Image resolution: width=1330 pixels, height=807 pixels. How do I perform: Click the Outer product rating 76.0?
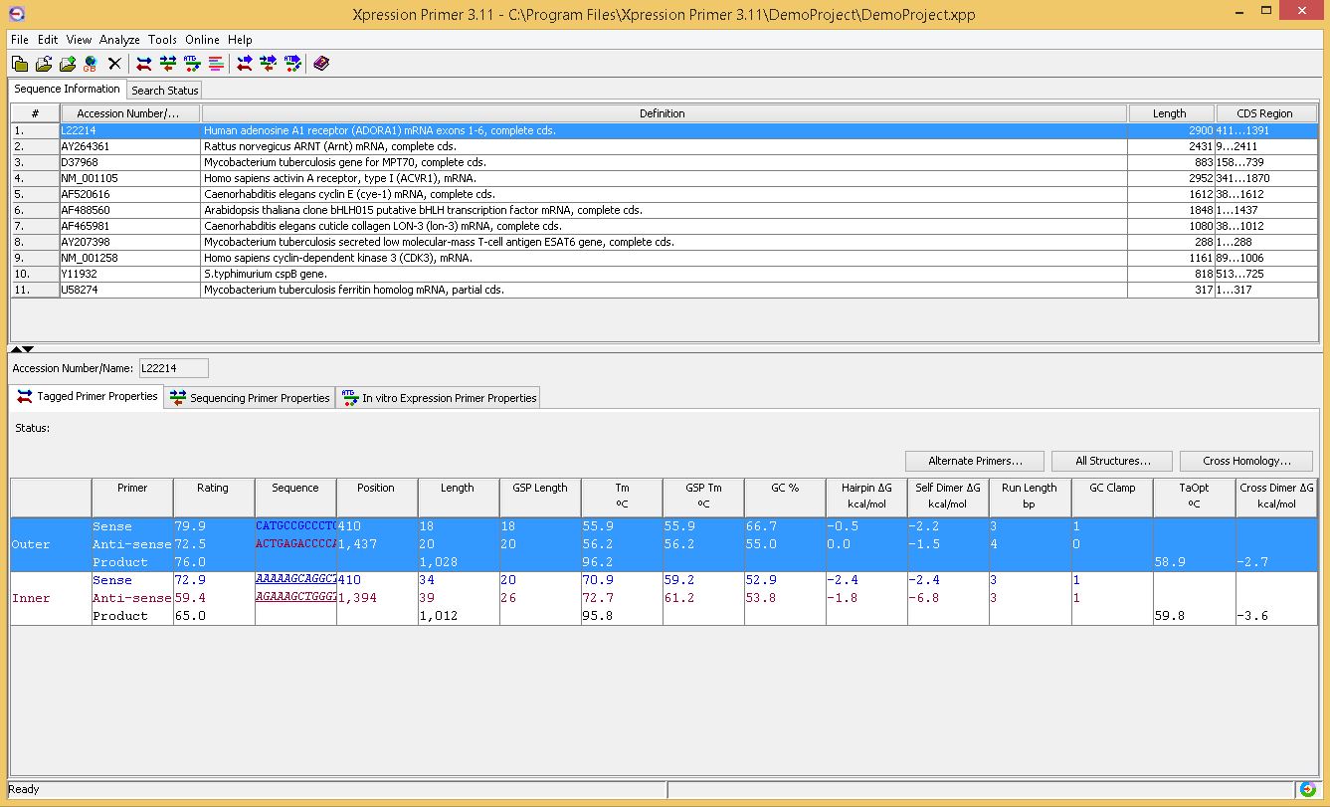click(x=190, y=562)
